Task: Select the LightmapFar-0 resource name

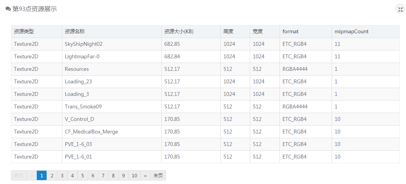Action: tap(82, 56)
